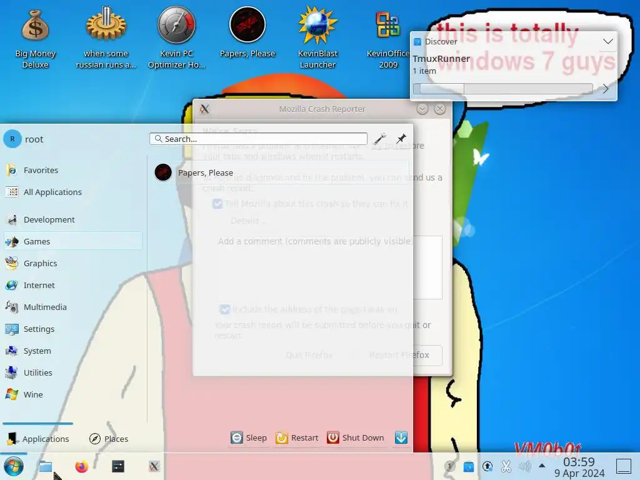Expand TmuxRunner job details arrow

tap(606, 89)
